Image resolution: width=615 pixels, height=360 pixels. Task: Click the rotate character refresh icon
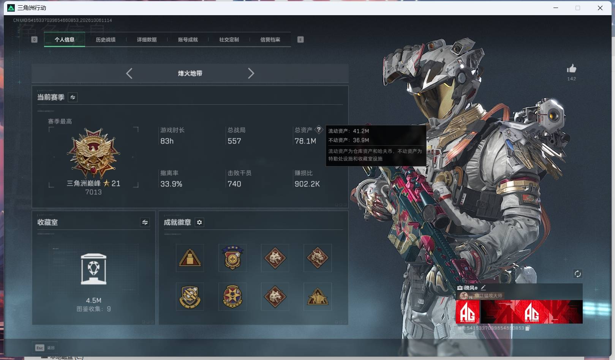point(577,274)
